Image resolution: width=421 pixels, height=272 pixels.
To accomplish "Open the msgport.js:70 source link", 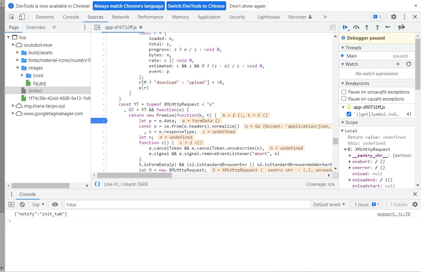I will [x=394, y=214].
